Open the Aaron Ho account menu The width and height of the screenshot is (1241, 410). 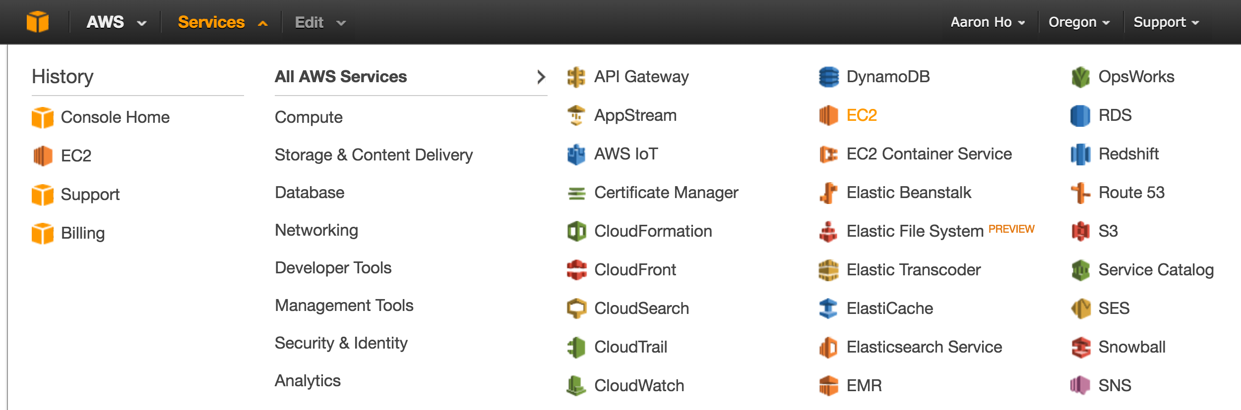point(988,22)
